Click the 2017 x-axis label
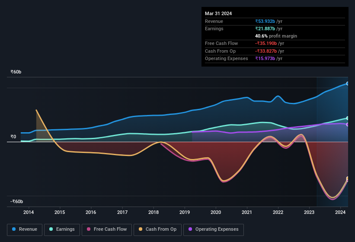Viewport: 355px width, 242px height. point(122,212)
